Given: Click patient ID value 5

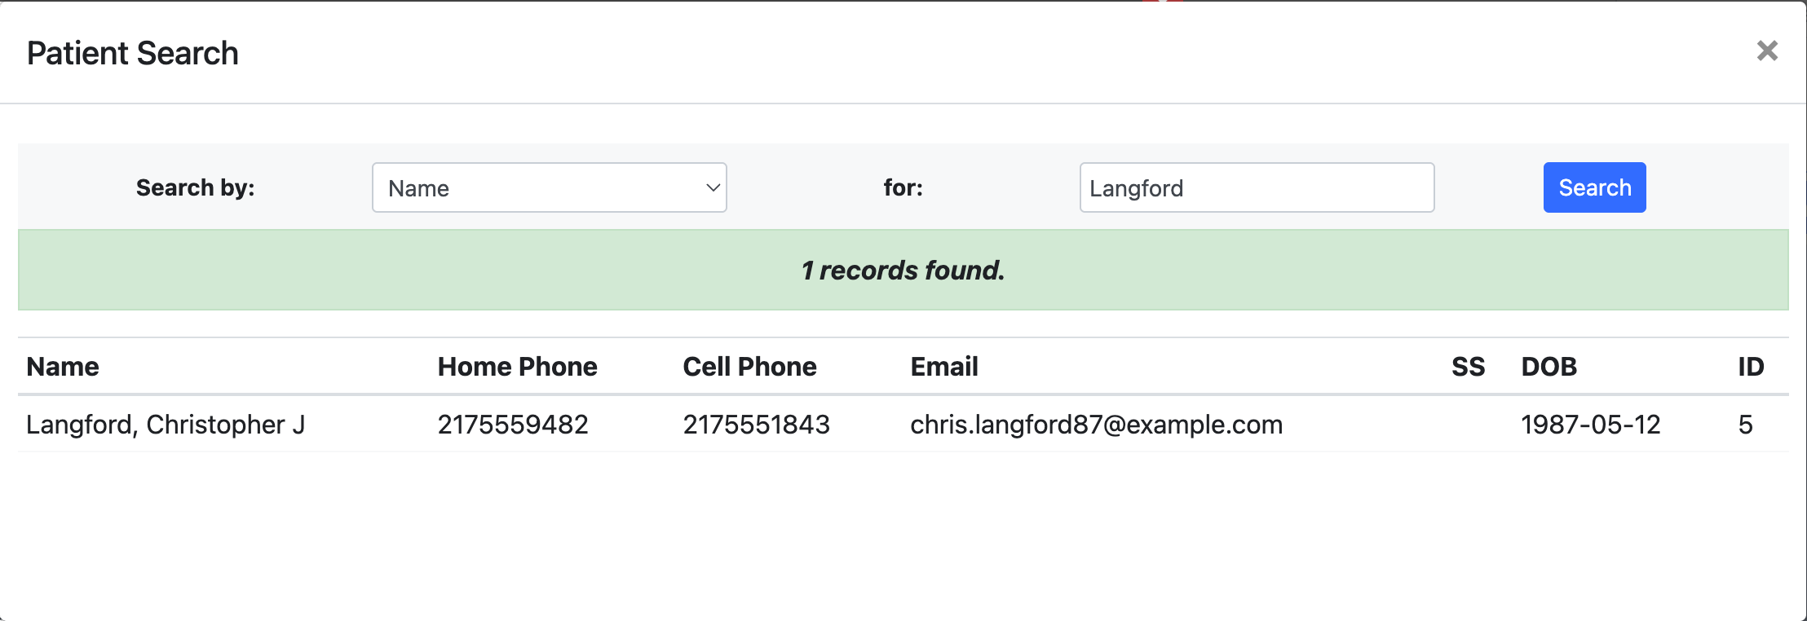Looking at the screenshot, I should pyautogui.click(x=1745, y=425).
